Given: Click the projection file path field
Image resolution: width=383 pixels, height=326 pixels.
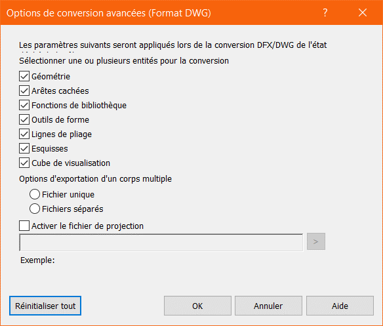Looking at the screenshot, I should click(x=161, y=243).
